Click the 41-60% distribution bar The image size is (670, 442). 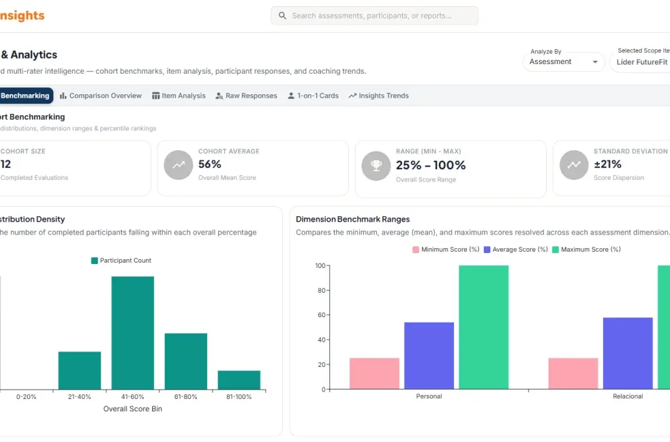(133, 333)
